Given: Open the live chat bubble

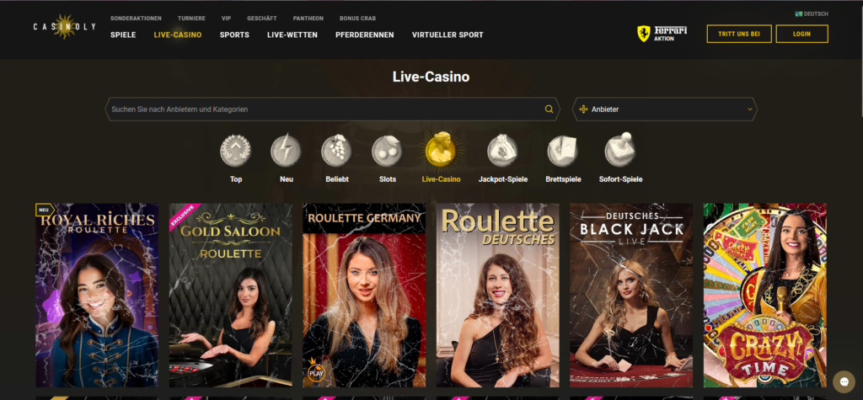Looking at the screenshot, I should pyautogui.click(x=844, y=381).
